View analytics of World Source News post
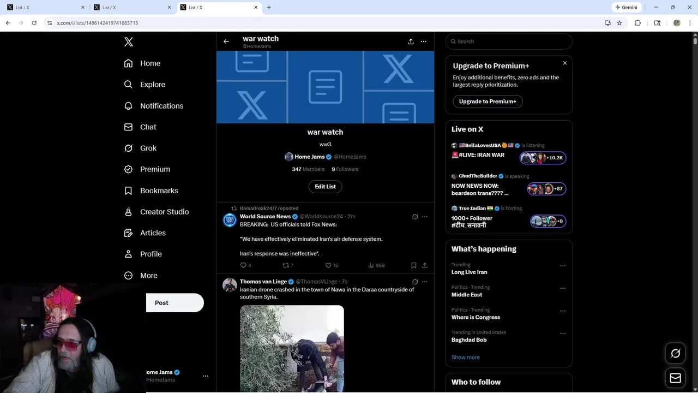The width and height of the screenshot is (698, 393). 376,265
